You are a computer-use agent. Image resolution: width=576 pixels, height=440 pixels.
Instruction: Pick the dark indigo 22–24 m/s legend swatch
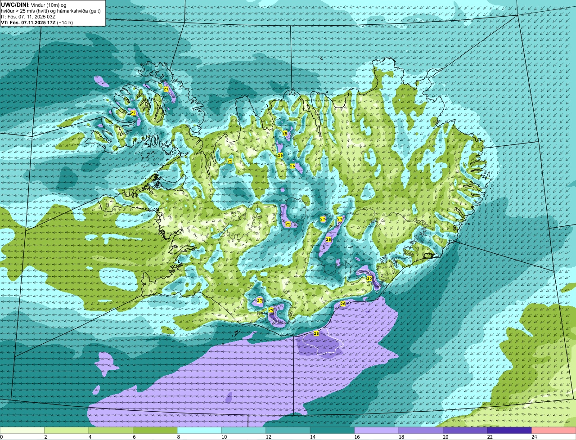(509, 431)
